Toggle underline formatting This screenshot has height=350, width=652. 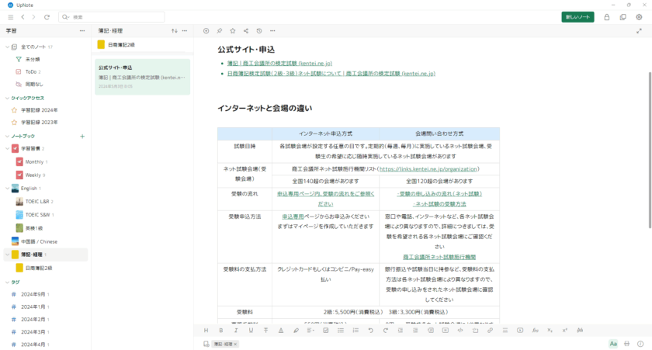coord(251,331)
